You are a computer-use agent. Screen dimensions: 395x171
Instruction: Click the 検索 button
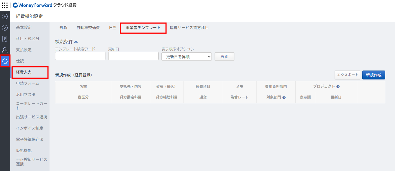pos(224,57)
